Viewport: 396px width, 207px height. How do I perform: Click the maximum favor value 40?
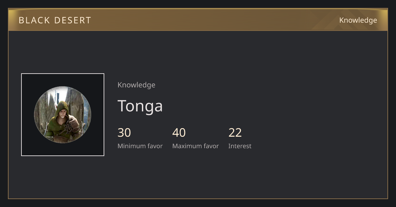click(x=179, y=133)
